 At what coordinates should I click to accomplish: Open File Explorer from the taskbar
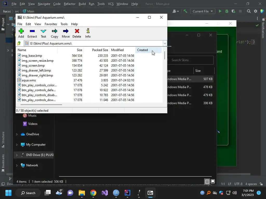82,193
